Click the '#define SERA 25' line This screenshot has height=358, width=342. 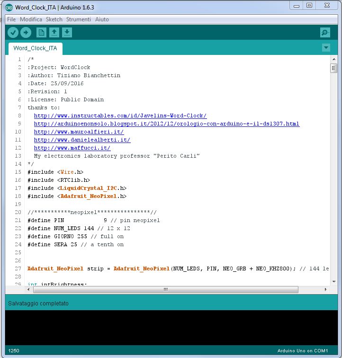76,244
